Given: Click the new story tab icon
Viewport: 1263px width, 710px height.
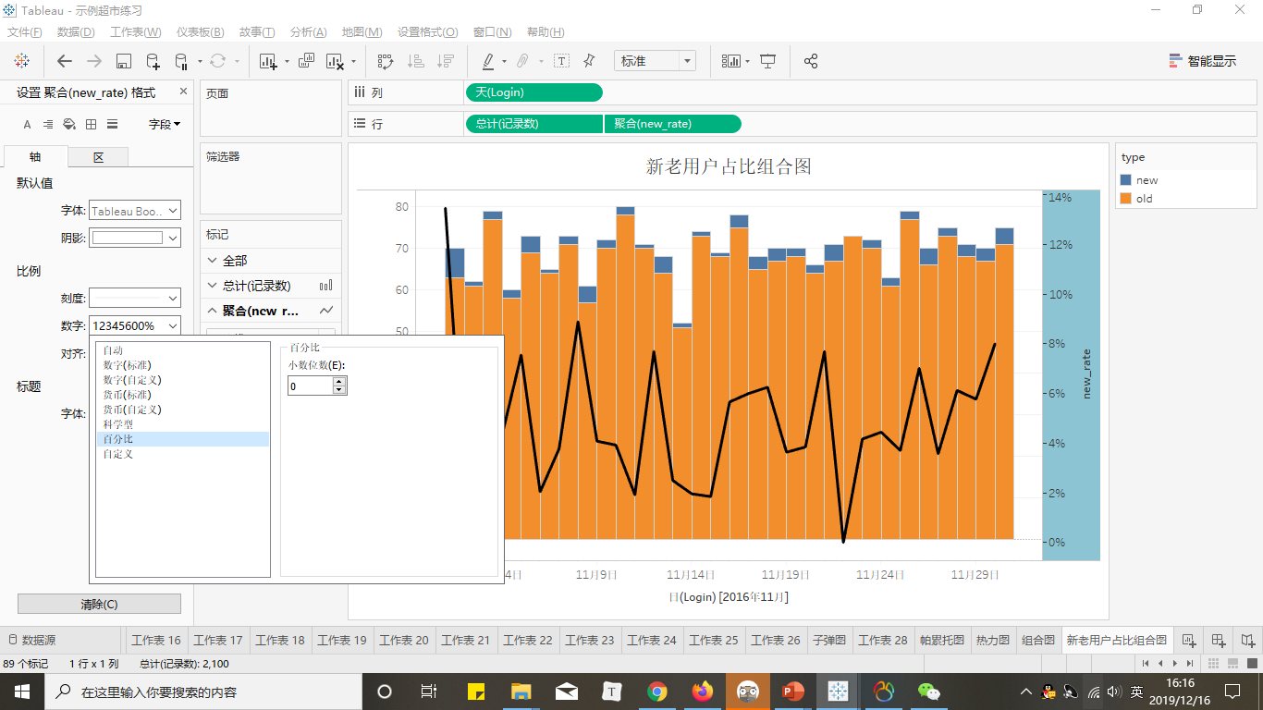Looking at the screenshot, I should click(1248, 640).
